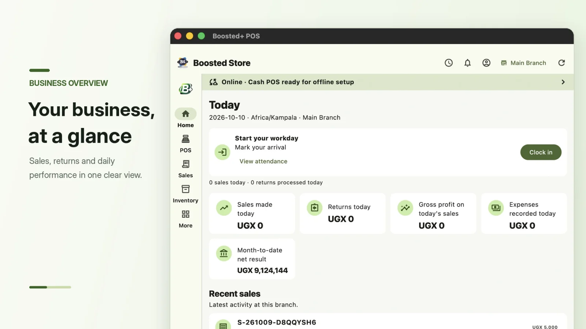Click the Expenses recorded today cash icon
Viewport: 586px width, 329px height.
tap(496, 208)
